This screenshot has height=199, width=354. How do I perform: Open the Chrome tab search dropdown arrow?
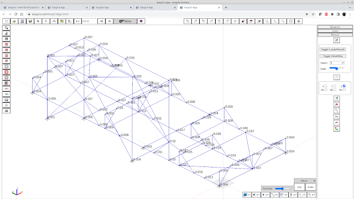(x=350, y=7)
